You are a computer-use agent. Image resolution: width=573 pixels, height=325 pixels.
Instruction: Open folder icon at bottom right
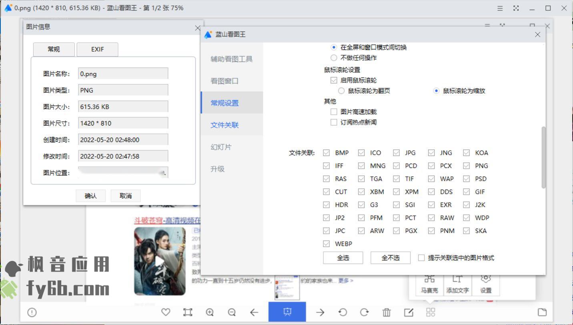pyautogui.click(x=542, y=312)
